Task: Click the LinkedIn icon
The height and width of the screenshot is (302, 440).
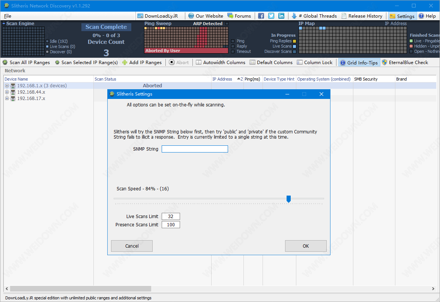Action: click(x=281, y=16)
